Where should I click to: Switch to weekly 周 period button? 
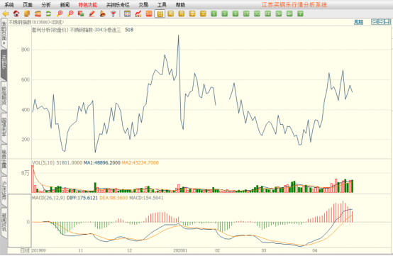point(171,13)
